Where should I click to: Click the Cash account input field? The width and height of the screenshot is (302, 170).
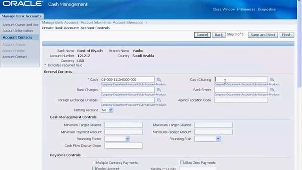click(x=127, y=80)
